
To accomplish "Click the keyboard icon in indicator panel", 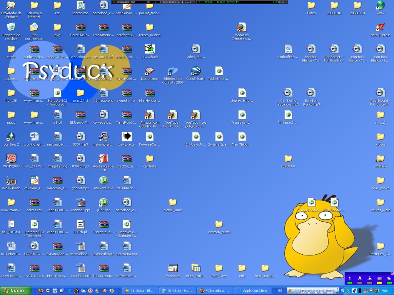I will [379, 280].
